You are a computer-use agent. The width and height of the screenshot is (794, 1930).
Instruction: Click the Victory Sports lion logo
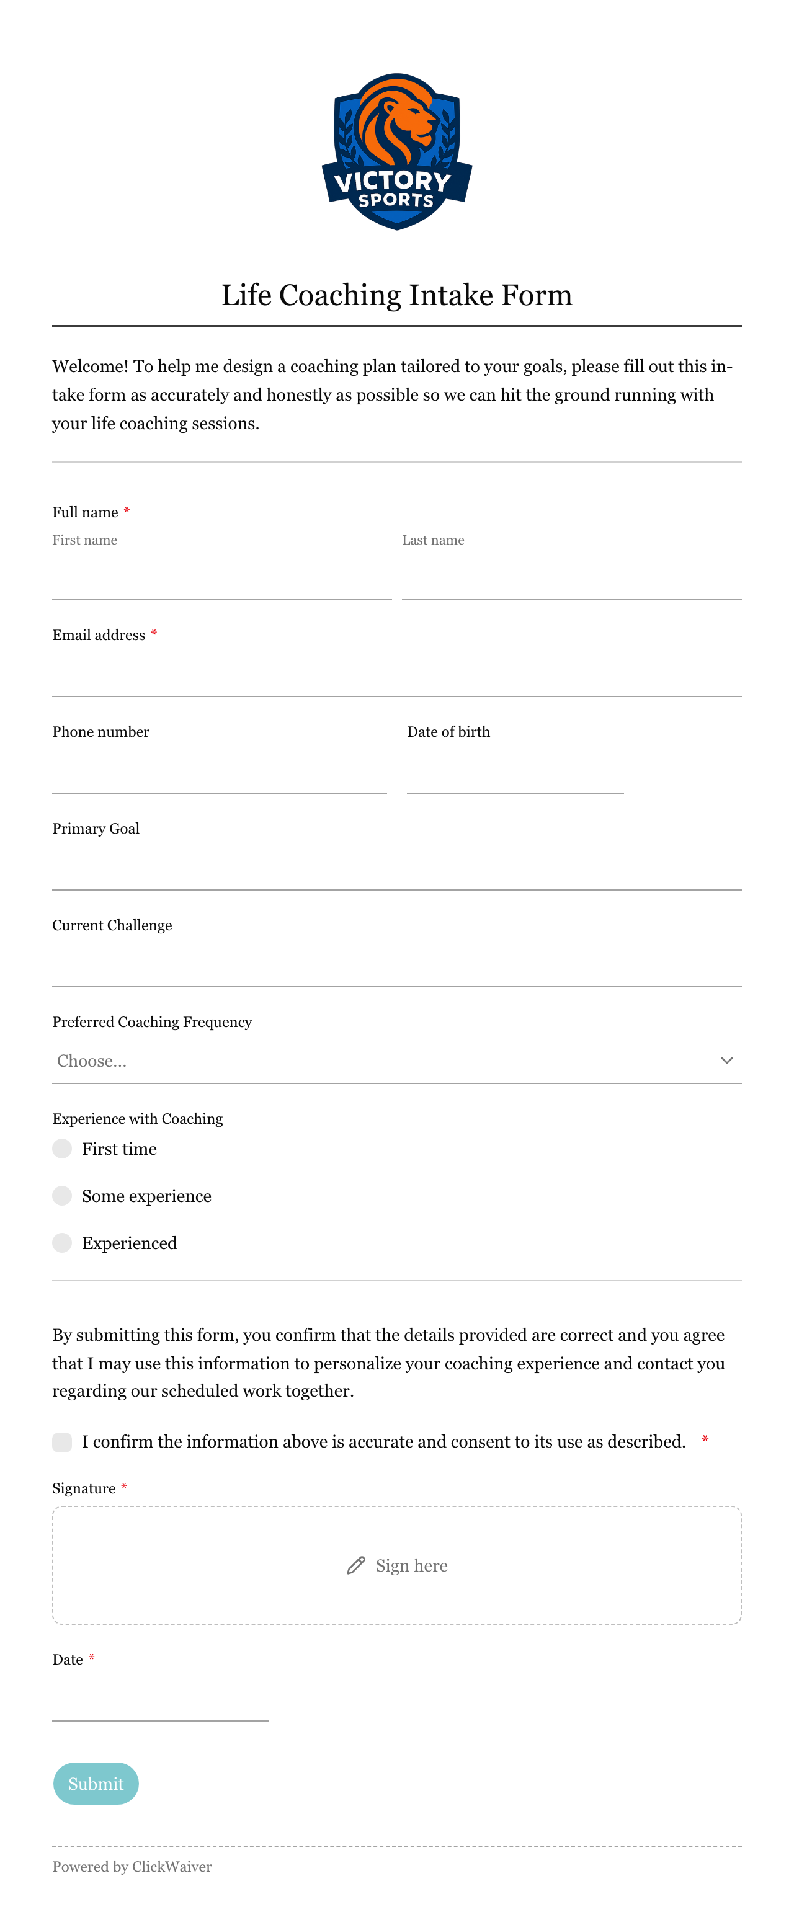tap(397, 151)
